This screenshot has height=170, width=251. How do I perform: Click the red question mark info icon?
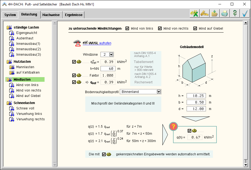174,127
